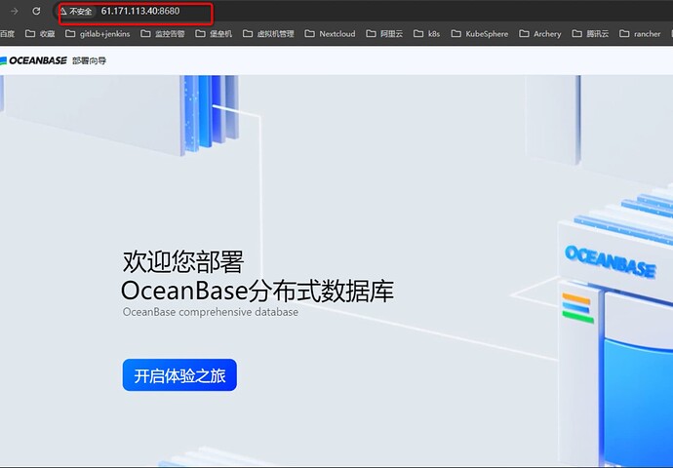The width and height of the screenshot is (673, 468).
Task: Open the k8s bookmark folder
Action: [x=426, y=34]
